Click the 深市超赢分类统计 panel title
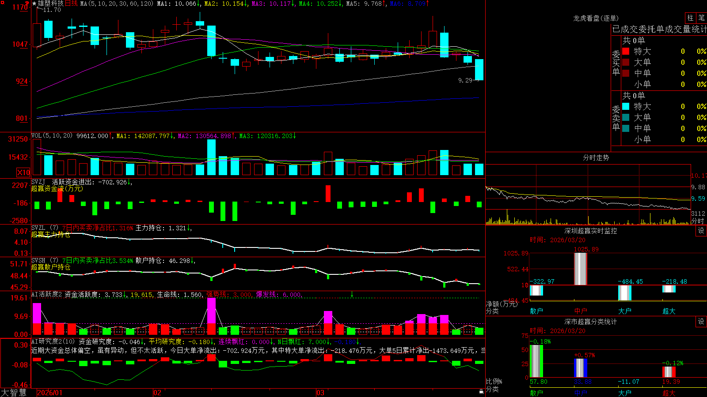 point(591,322)
